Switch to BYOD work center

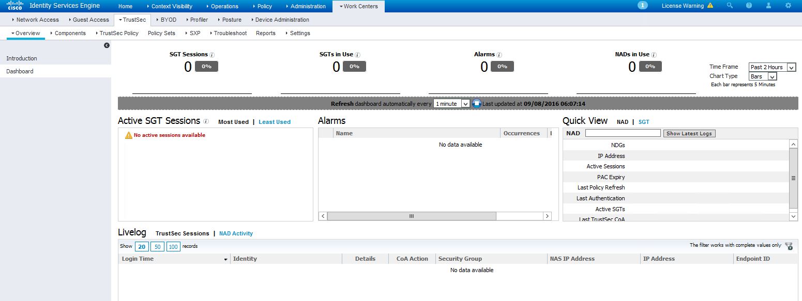(x=166, y=20)
